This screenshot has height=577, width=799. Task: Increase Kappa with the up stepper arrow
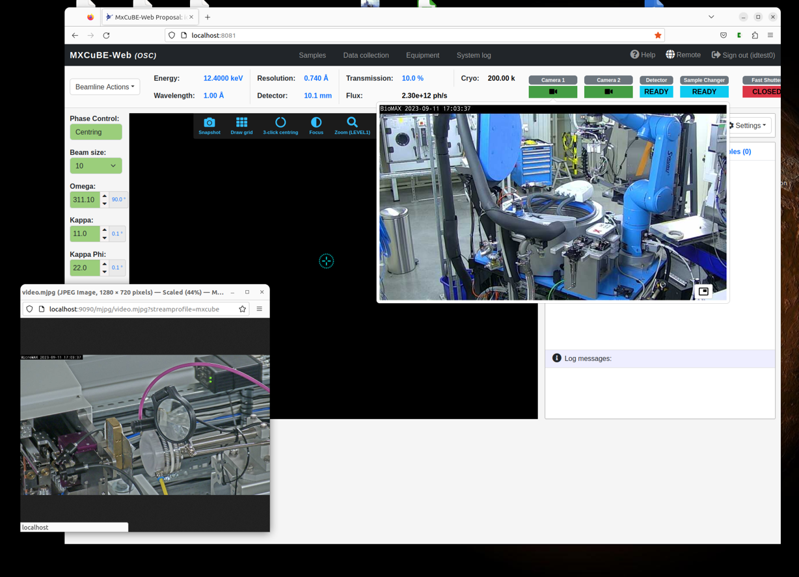pyautogui.click(x=104, y=230)
